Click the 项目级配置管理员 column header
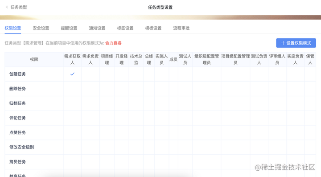This screenshot has width=321, height=177. pos(235,59)
